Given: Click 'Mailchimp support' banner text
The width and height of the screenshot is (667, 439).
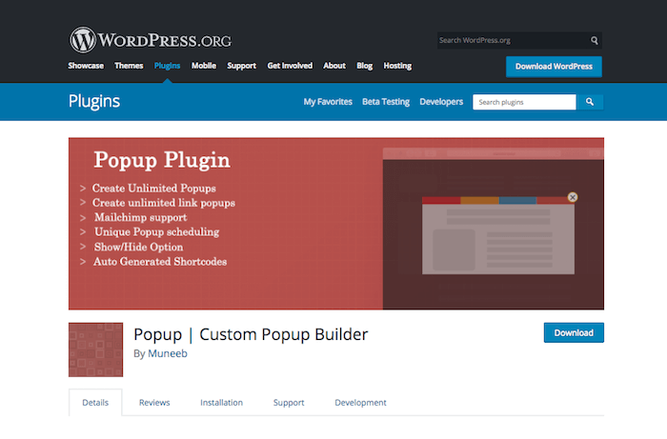Looking at the screenshot, I should coord(141,217).
